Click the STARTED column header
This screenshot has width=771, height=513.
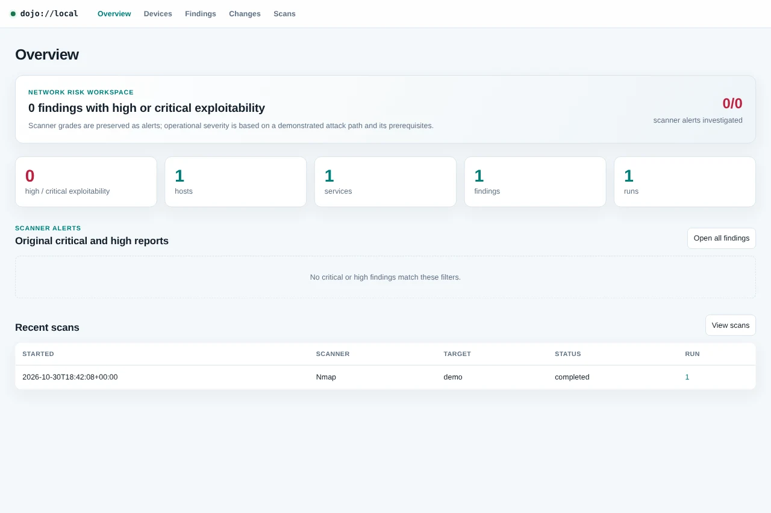pos(38,354)
